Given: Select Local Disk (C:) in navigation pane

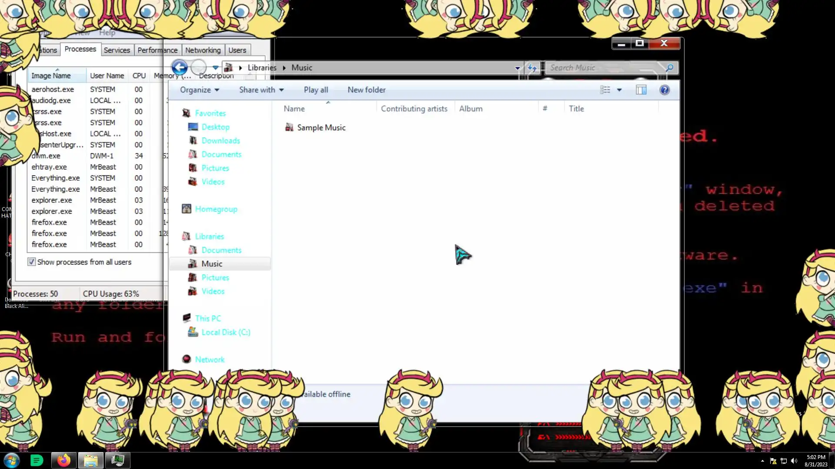Looking at the screenshot, I should (x=226, y=332).
